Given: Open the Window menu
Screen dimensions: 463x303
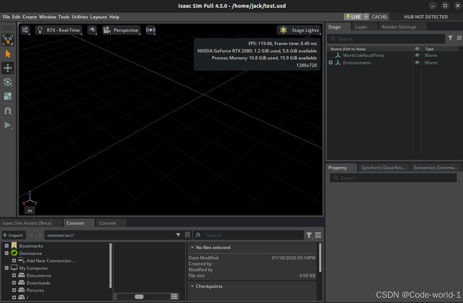Looking at the screenshot, I should click(x=48, y=17).
